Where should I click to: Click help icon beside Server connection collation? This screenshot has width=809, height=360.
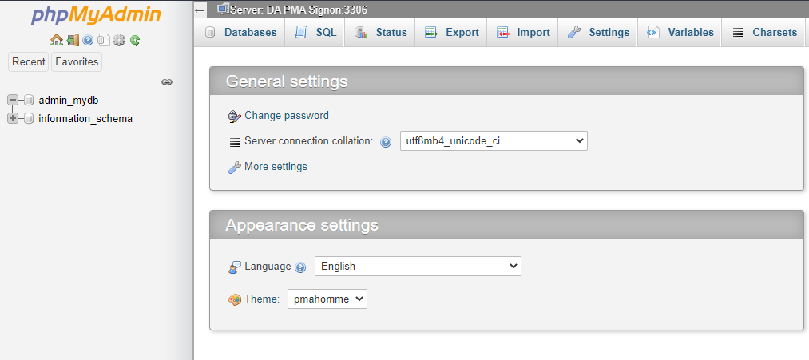(x=386, y=142)
